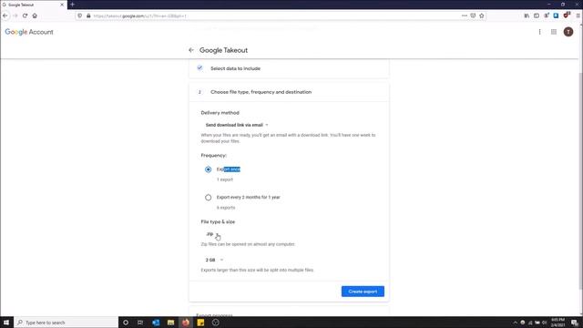Click the Create export button
The height and width of the screenshot is (328, 583).
[363, 292]
